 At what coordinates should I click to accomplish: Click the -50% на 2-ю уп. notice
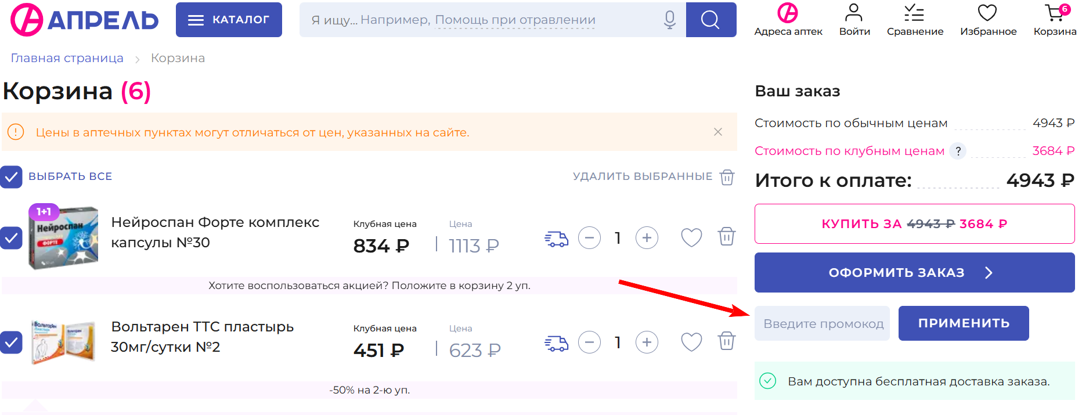click(369, 390)
